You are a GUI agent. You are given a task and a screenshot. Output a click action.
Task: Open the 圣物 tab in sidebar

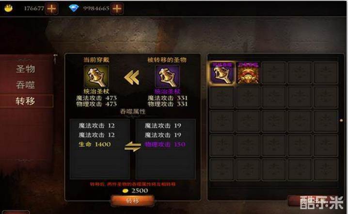click(x=26, y=69)
